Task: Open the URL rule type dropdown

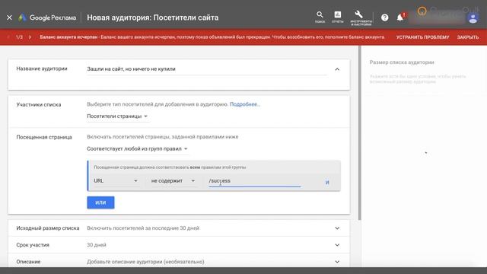Action: 116,181
